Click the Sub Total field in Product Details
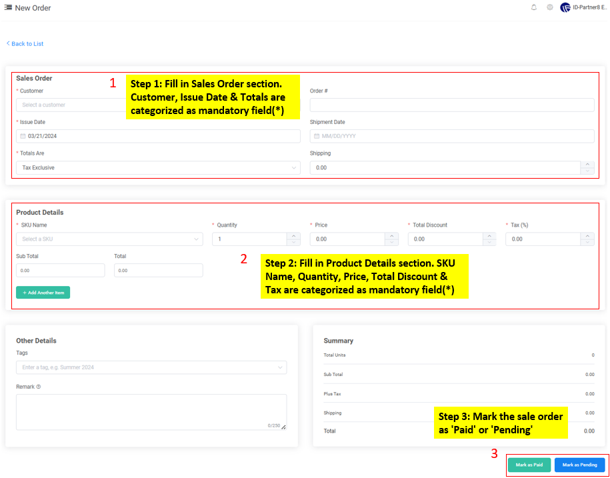Screen dimensions: 610x478 [60, 270]
